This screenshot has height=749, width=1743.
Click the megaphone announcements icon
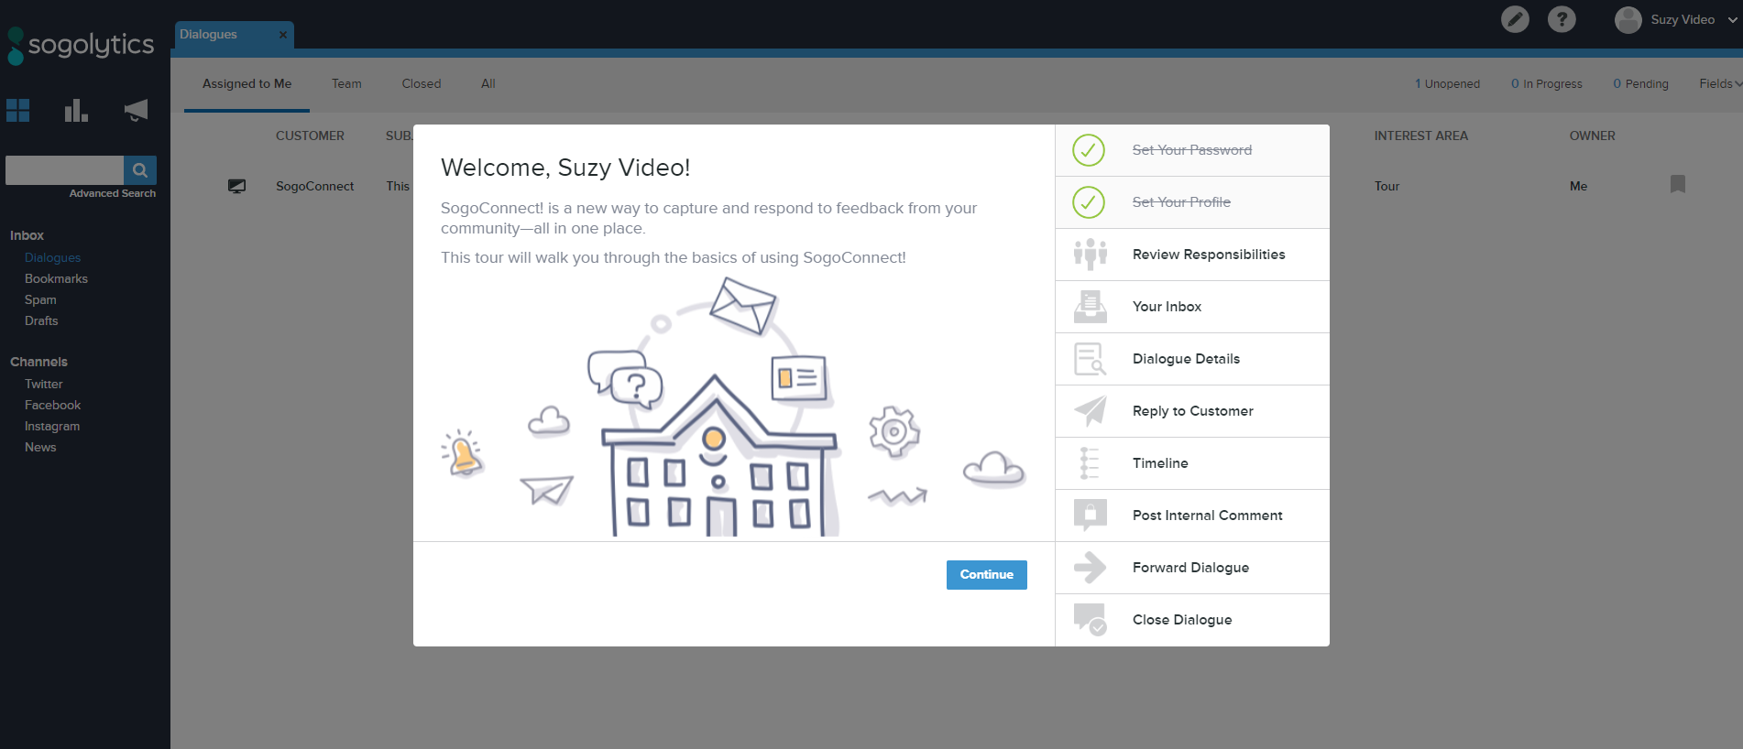(x=136, y=111)
